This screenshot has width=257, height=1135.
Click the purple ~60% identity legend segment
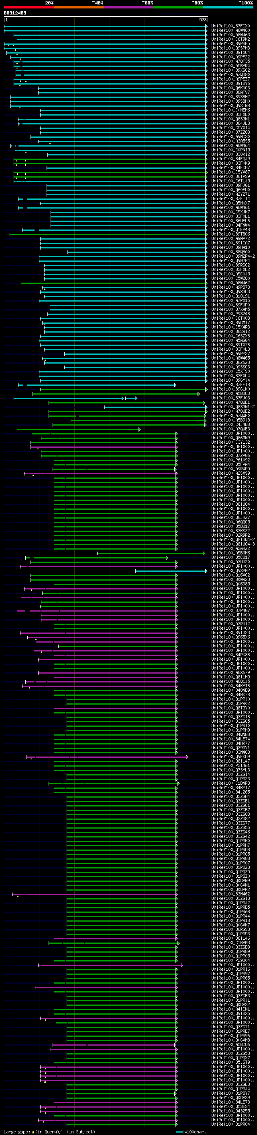point(128,7)
